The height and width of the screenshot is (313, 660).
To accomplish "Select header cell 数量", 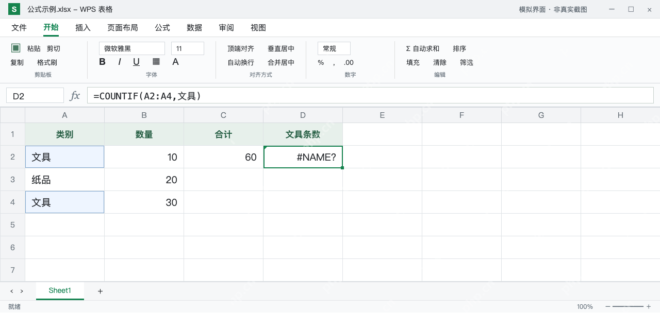I will click(x=144, y=134).
